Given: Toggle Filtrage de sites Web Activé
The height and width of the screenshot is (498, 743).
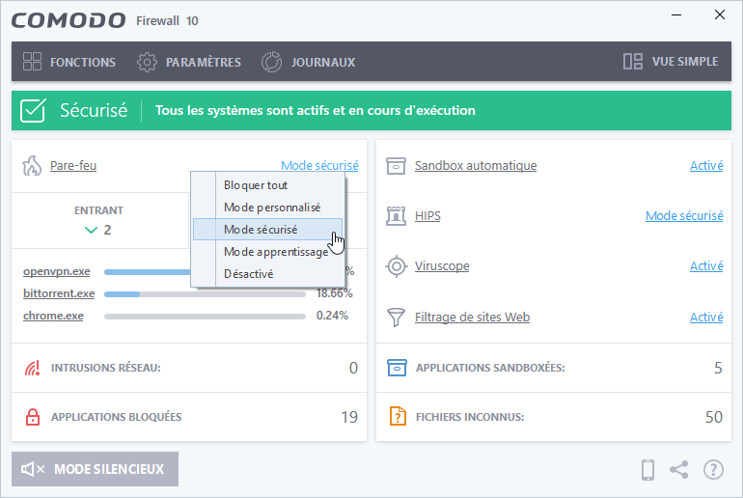Looking at the screenshot, I should (x=706, y=317).
